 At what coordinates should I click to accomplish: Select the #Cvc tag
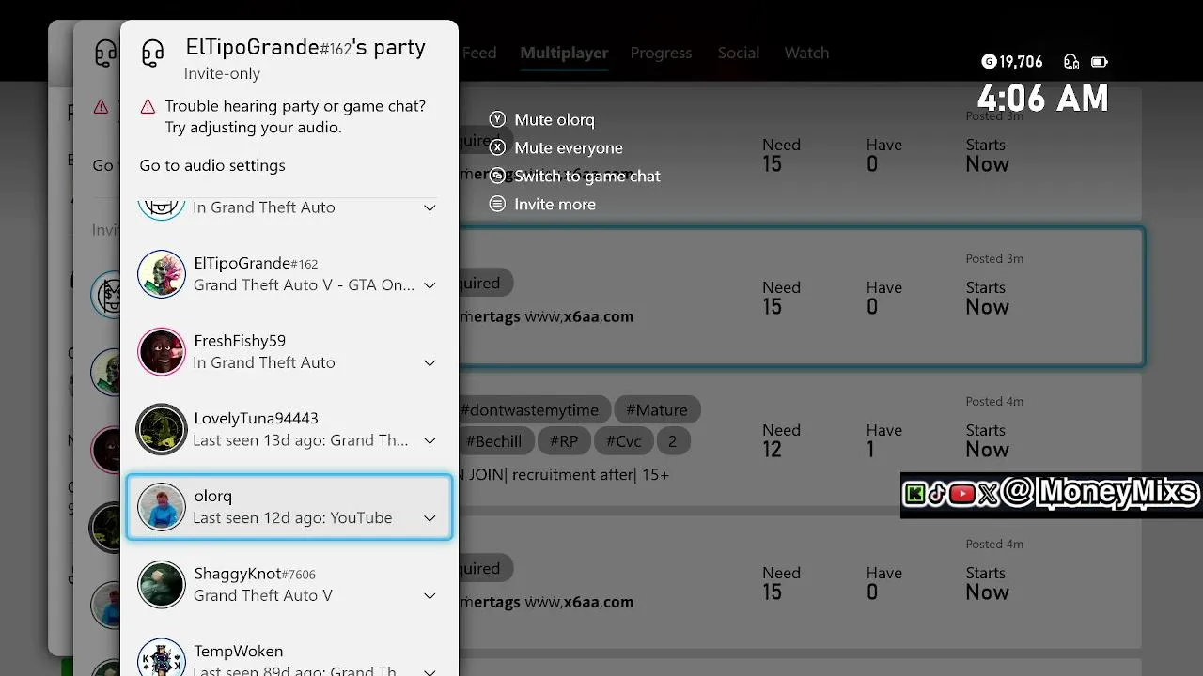pyautogui.click(x=624, y=440)
